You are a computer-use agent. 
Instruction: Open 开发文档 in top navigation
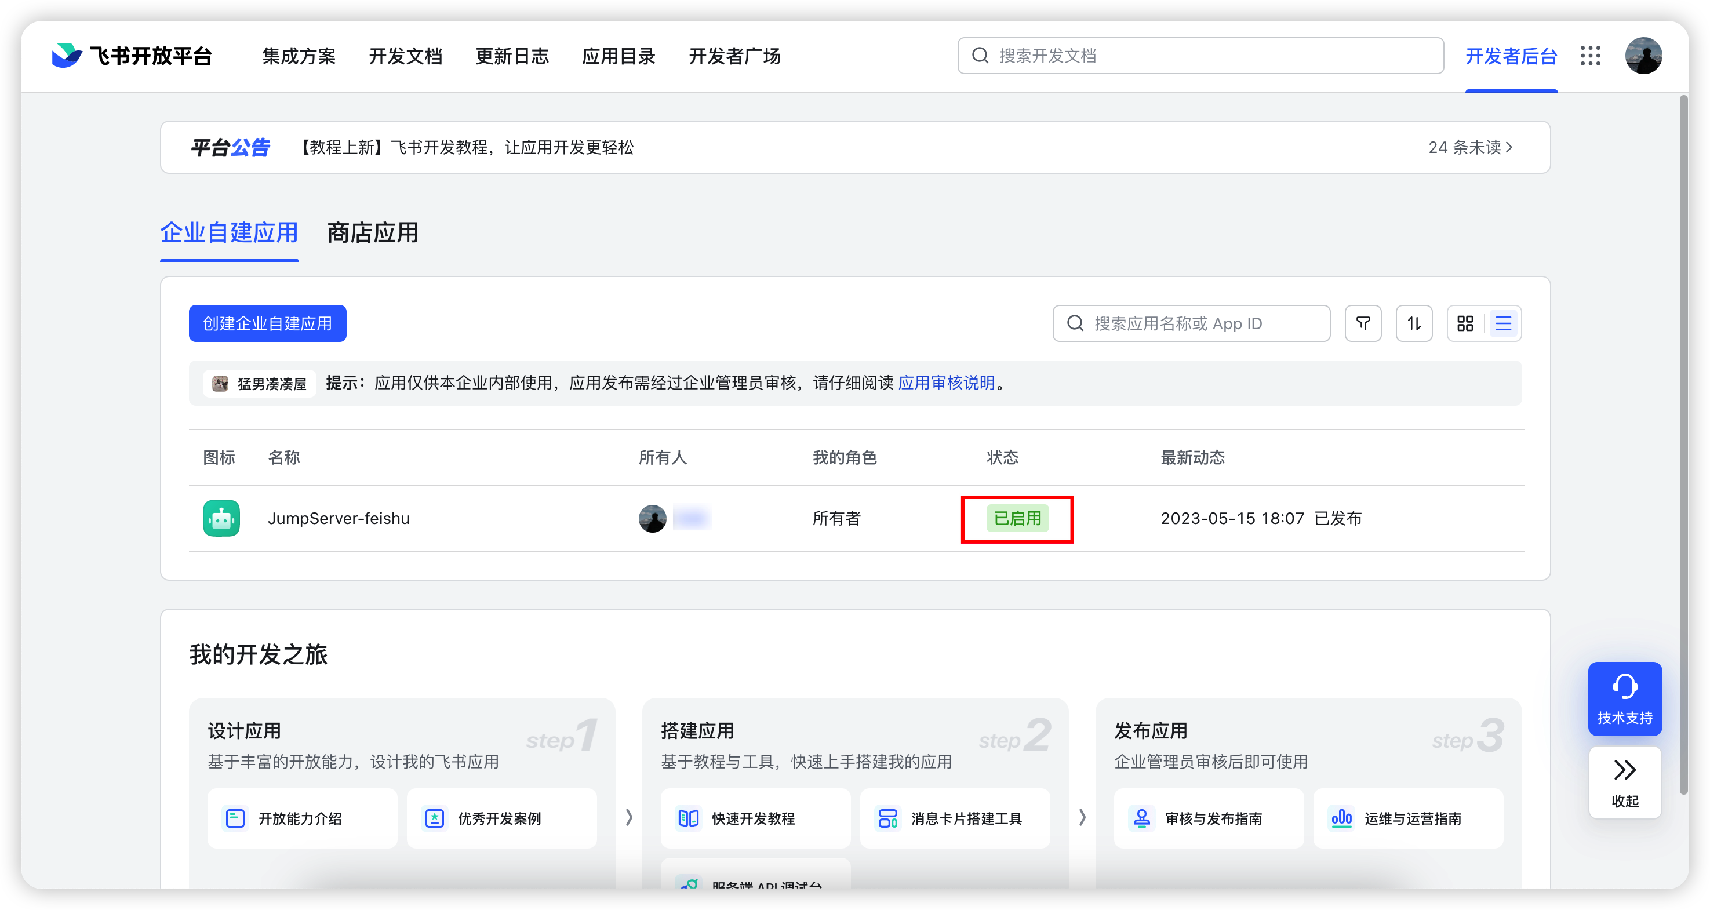[405, 56]
